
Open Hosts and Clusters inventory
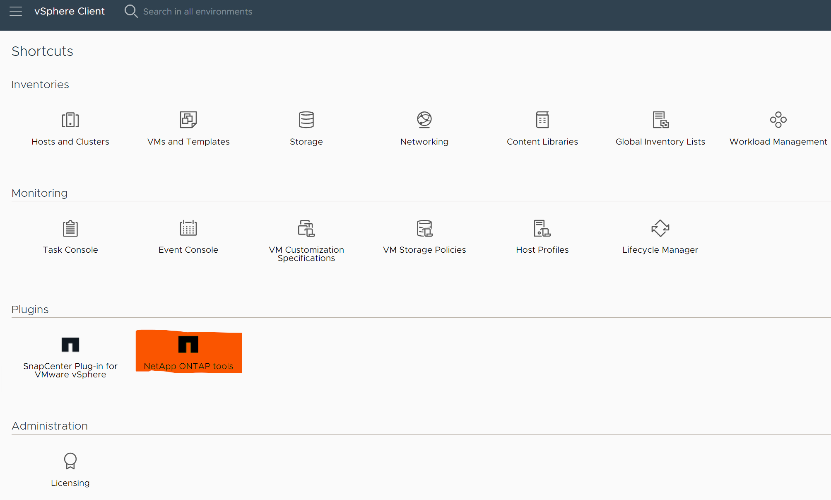pyautogui.click(x=71, y=126)
